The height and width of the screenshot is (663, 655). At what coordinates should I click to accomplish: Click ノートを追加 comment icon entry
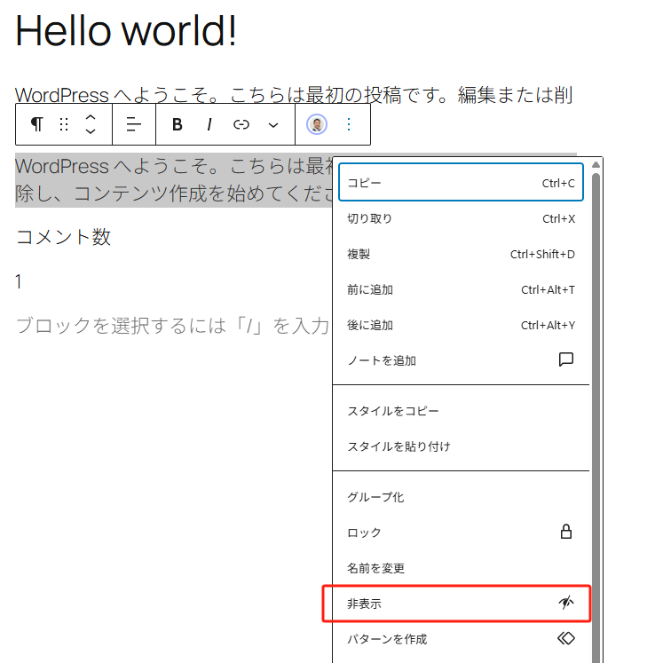tap(460, 360)
